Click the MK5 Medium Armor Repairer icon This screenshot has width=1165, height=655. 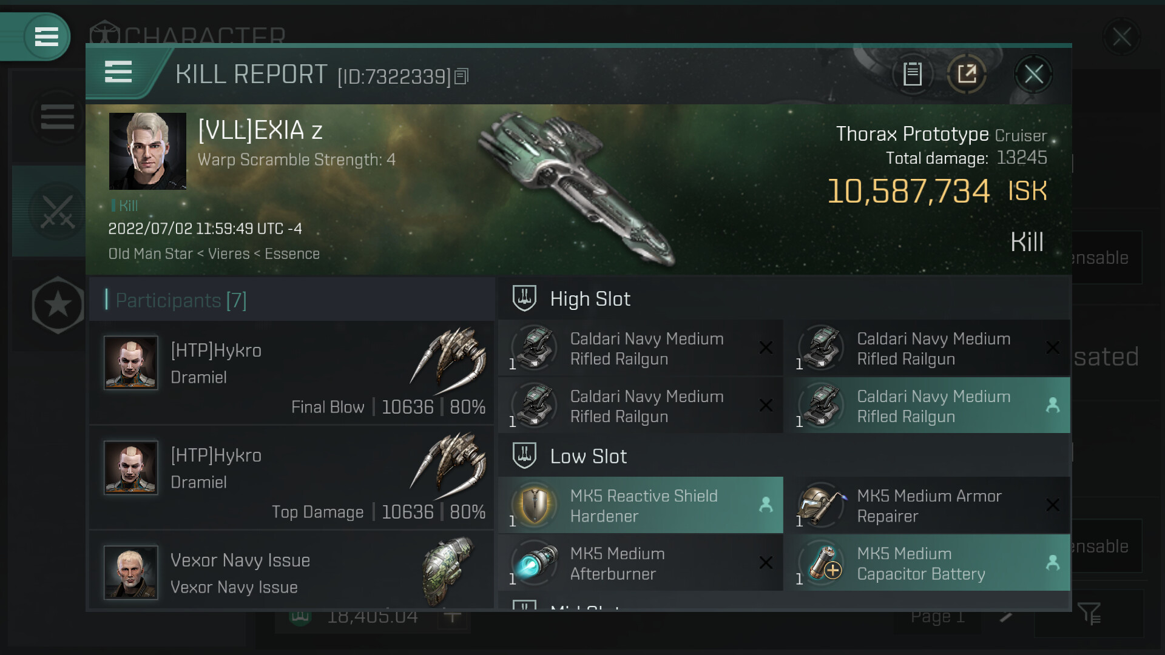821,505
